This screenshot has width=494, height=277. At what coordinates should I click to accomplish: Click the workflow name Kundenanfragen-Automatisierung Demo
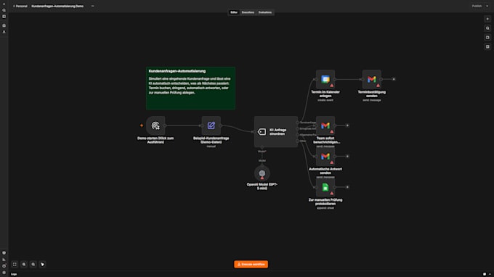click(57, 6)
